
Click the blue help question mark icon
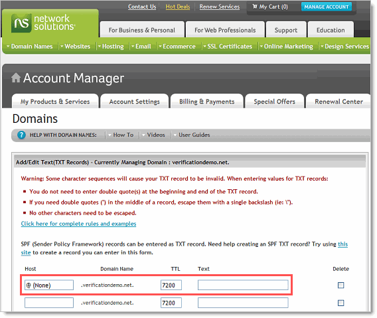21,135
